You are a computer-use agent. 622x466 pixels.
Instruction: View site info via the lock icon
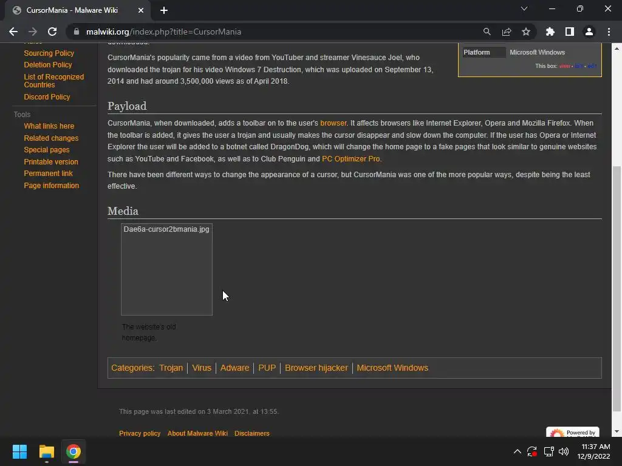point(77,32)
